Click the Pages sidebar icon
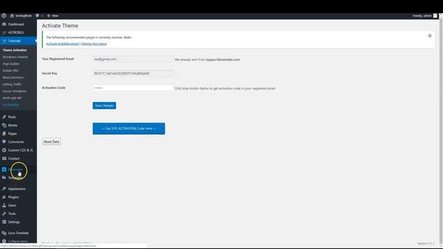 point(4,133)
